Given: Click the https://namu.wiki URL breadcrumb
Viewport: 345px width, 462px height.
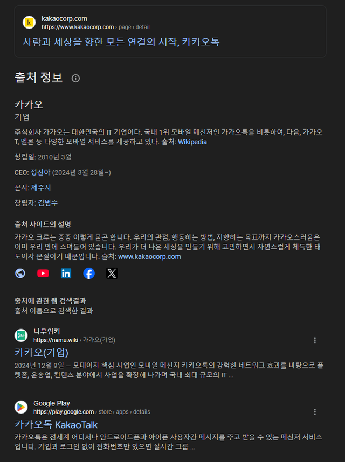Looking at the screenshot, I should click(56, 340).
